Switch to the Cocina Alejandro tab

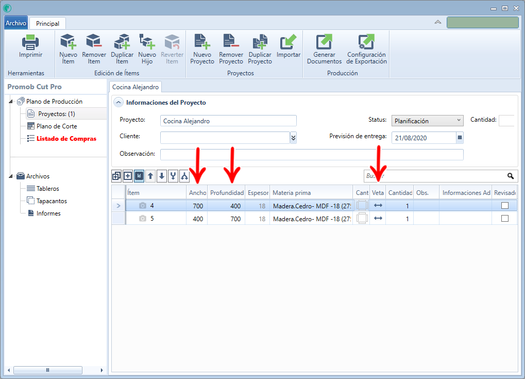(x=136, y=87)
